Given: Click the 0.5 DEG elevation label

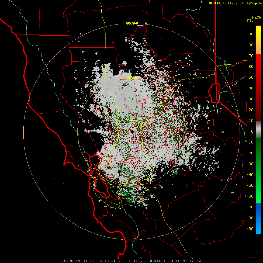Looking at the screenshot, I should coord(133,261).
